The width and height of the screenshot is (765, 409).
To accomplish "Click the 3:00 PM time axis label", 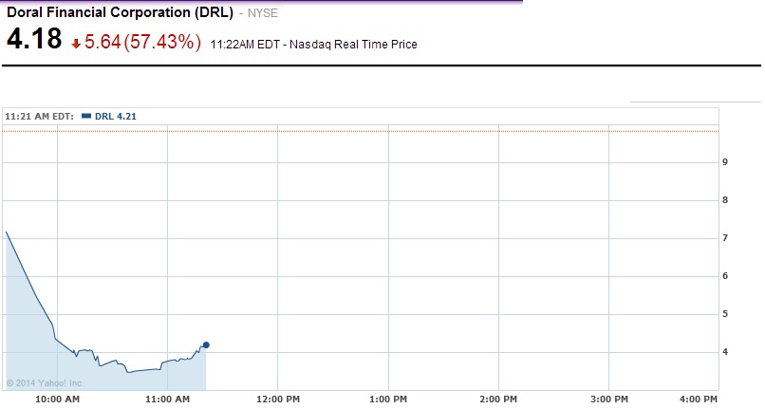I will (x=607, y=399).
